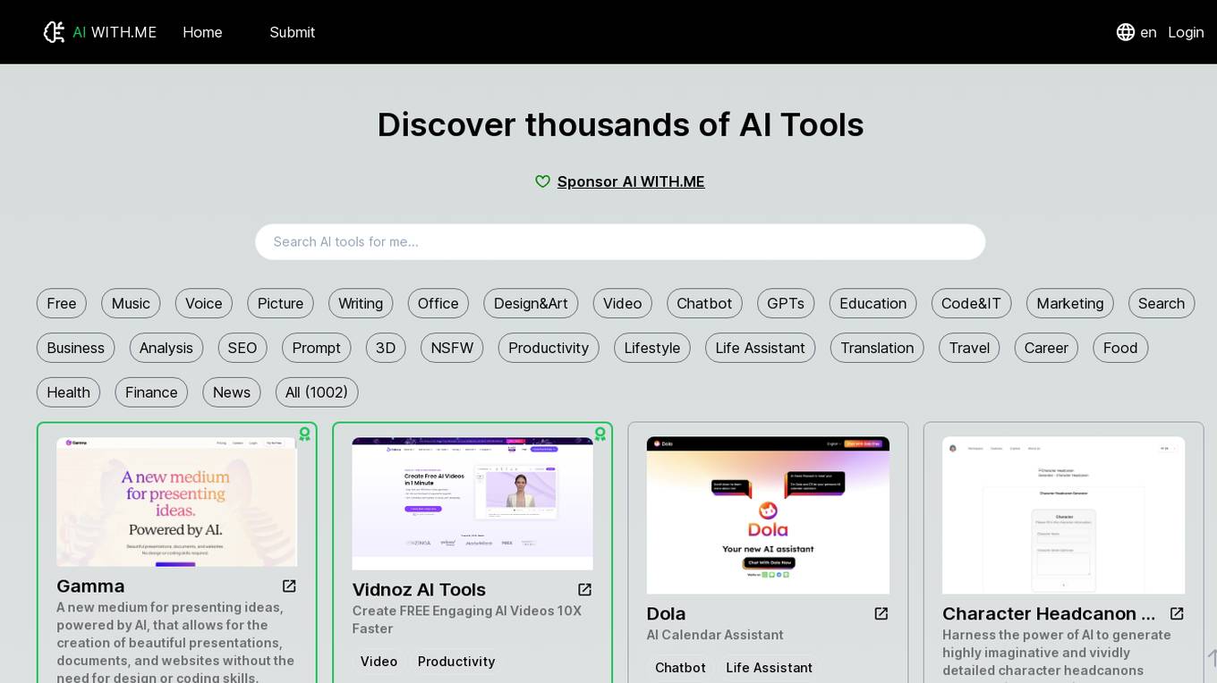Click the featured badge on Gamma card

[x=305, y=434]
